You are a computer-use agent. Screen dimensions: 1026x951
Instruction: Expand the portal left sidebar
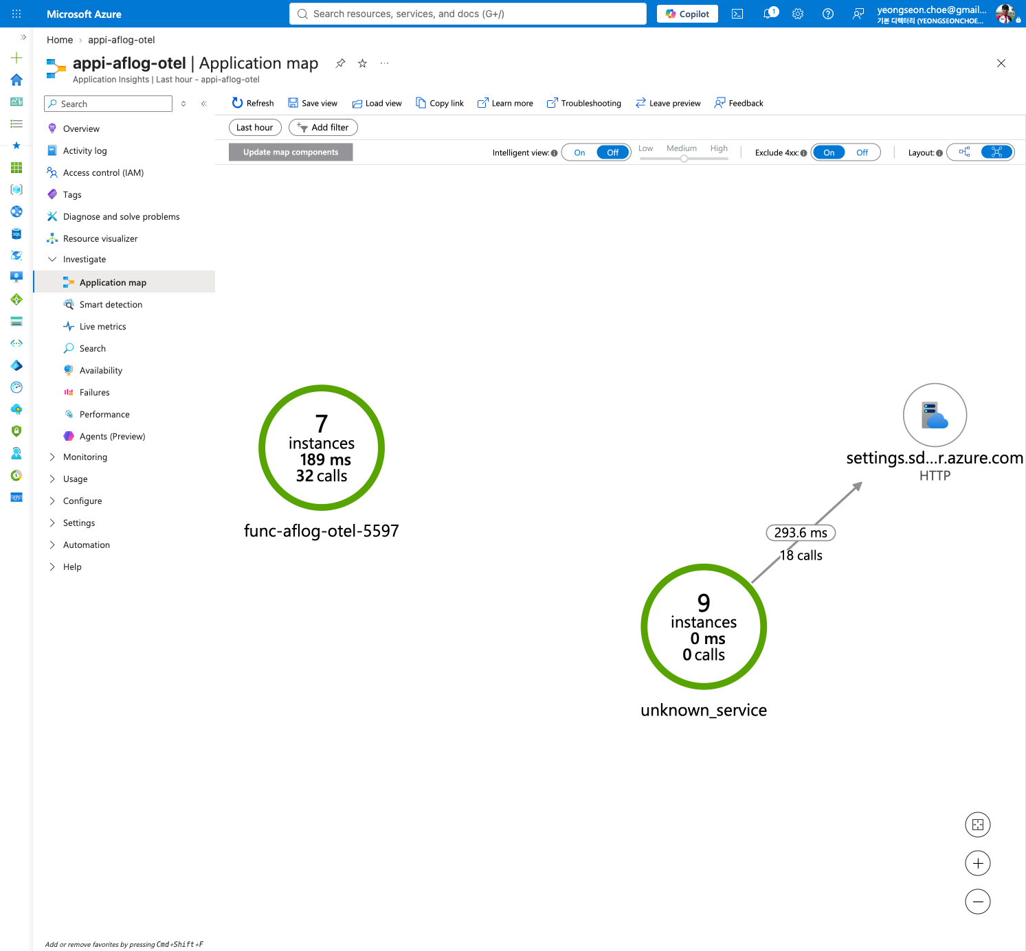pyautogui.click(x=23, y=37)
